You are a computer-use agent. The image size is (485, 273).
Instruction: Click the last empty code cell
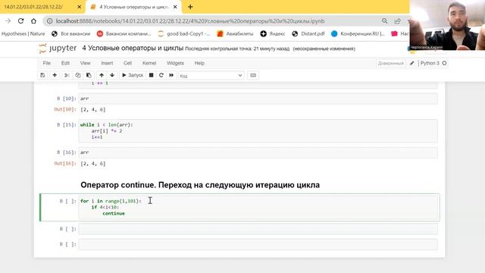coord(258,244)
